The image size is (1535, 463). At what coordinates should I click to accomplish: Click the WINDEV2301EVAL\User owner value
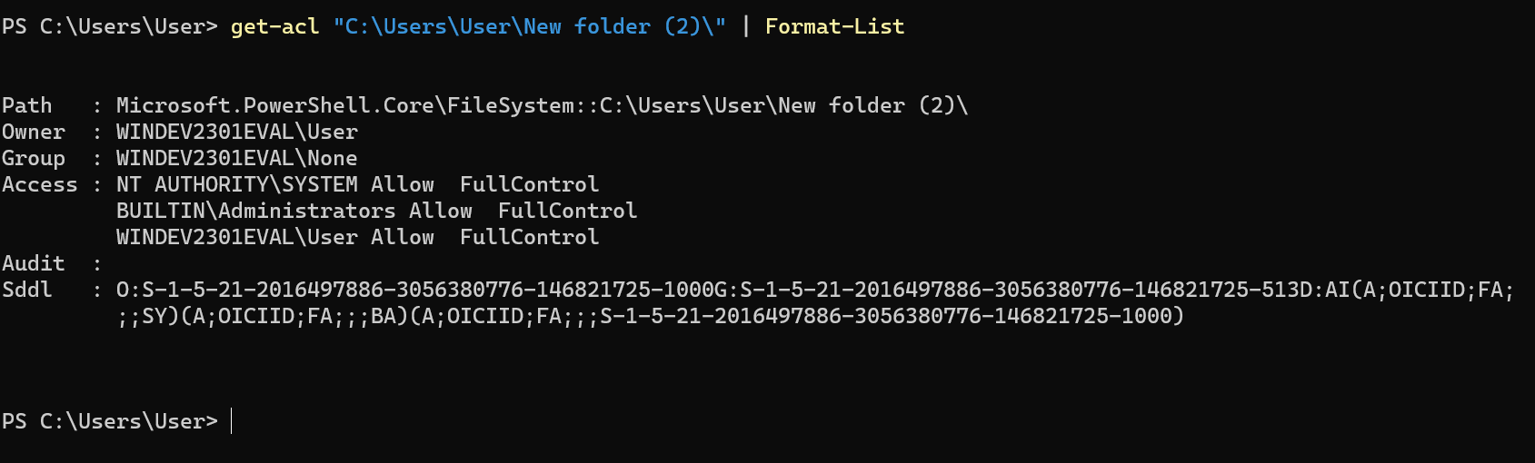point(237,132)
